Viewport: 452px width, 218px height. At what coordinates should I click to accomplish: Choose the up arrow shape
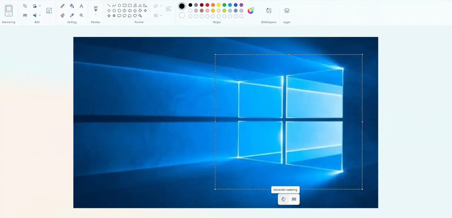(135, 11)
